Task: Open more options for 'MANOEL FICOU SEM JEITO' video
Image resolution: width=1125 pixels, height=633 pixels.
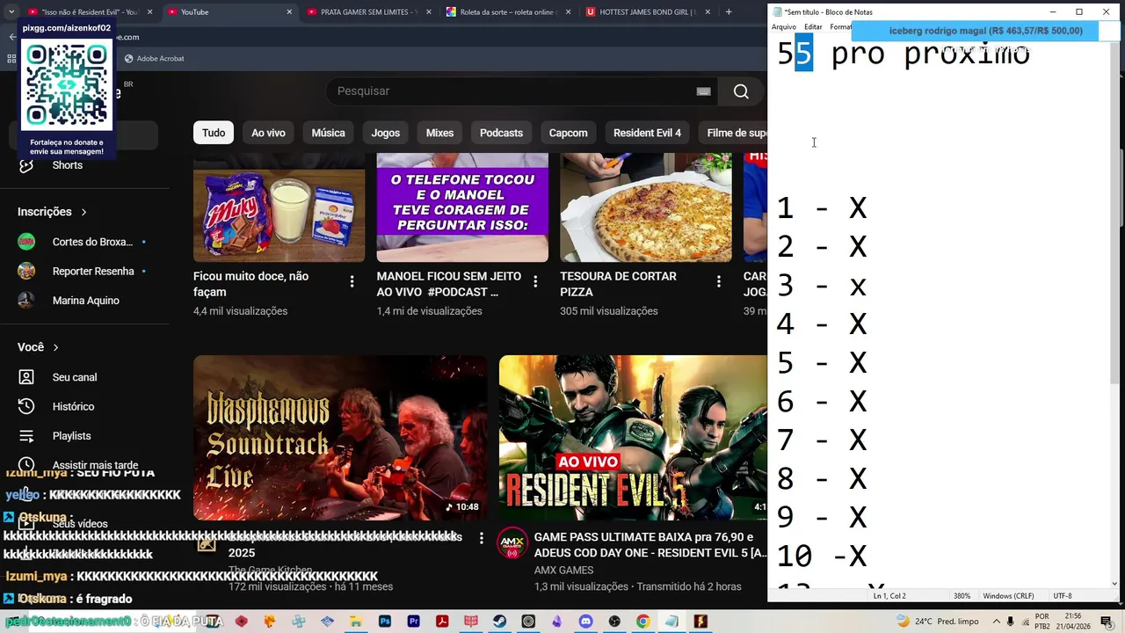Action: [535, 282]
